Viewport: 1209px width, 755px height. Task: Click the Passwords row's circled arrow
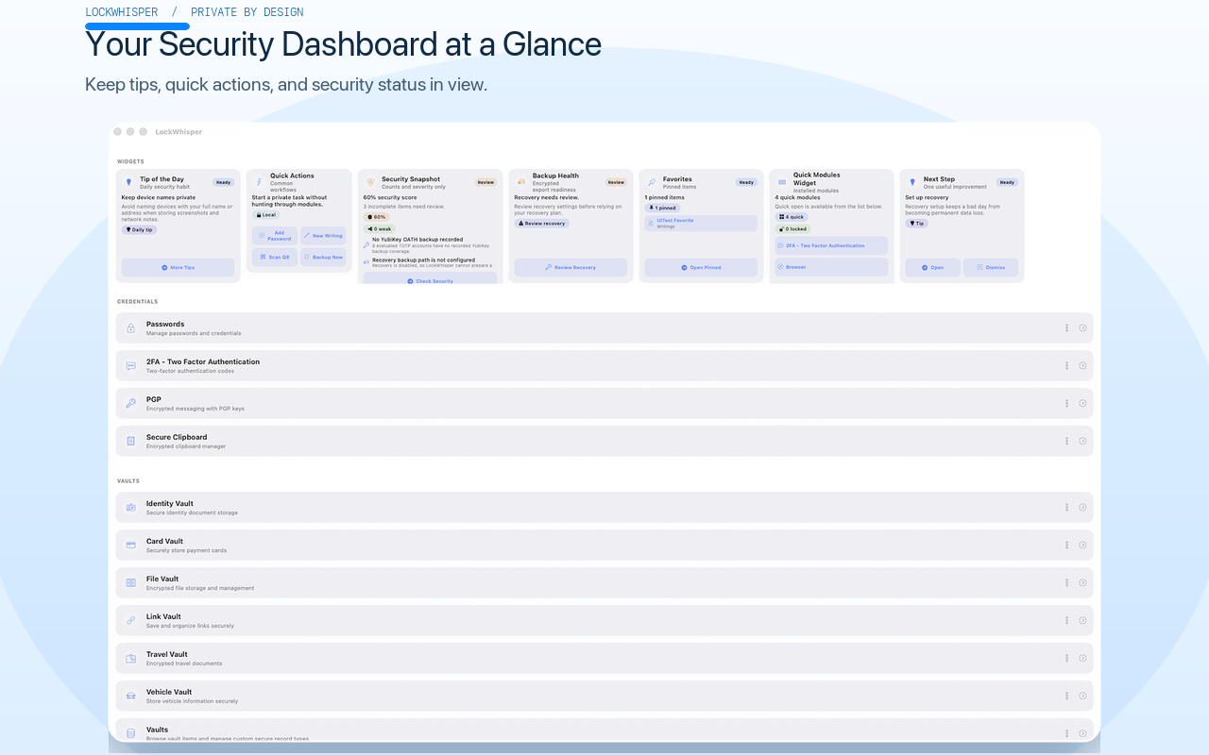click(x=1082, y=327)
